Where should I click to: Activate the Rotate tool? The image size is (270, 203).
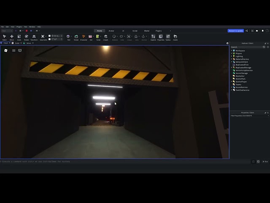coord(26,38)
